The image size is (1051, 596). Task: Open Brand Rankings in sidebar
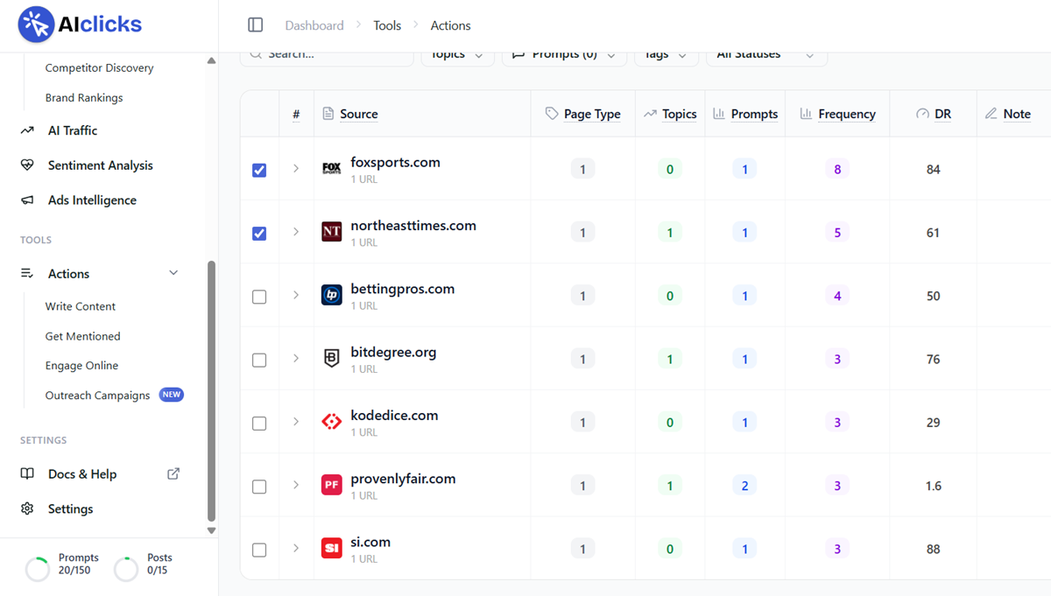[x=84, y=98]
